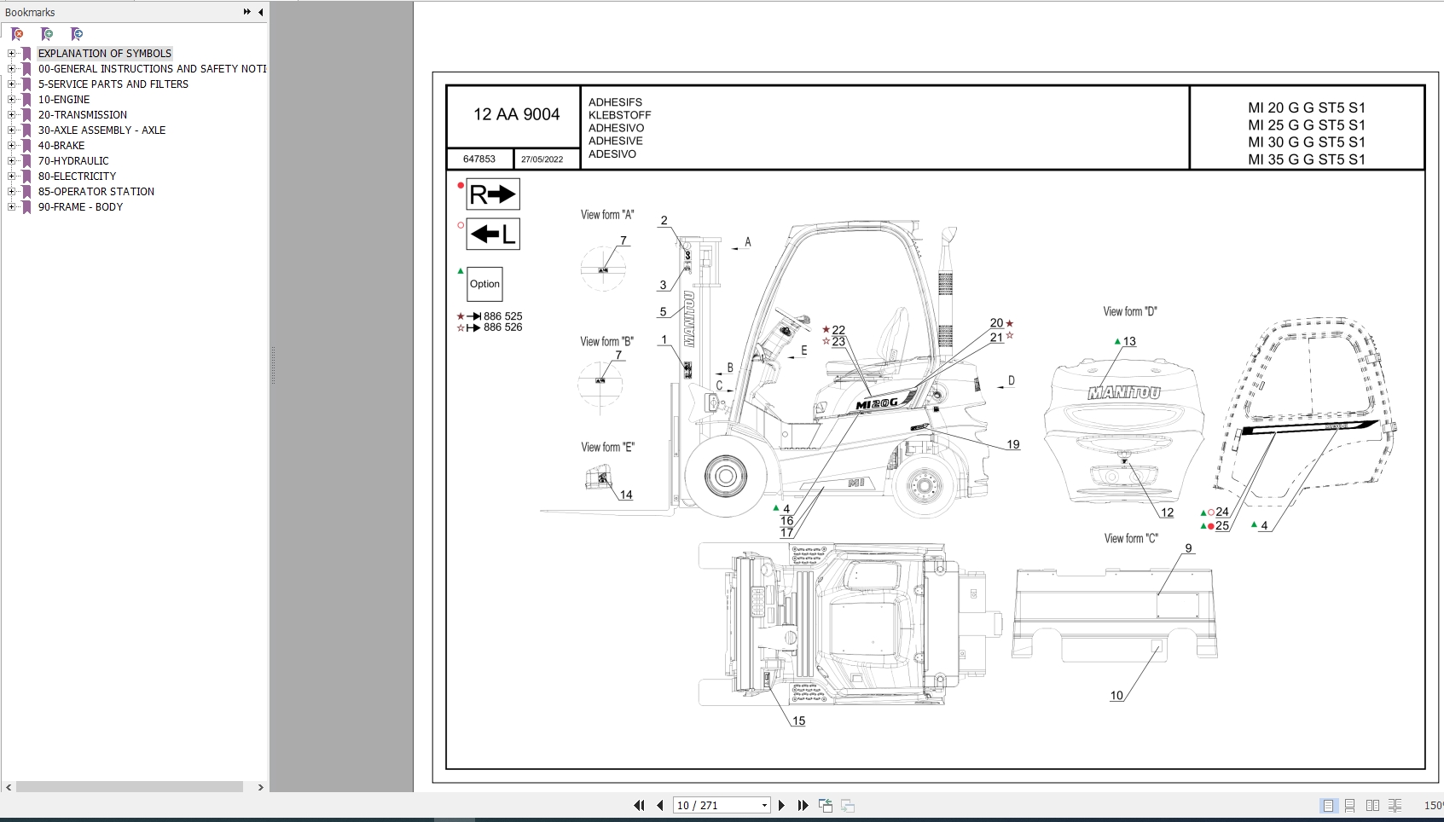Click the bookmarks scrollbar left arrow
Screen dimensions: 1444x822
[x=9, y=787]
